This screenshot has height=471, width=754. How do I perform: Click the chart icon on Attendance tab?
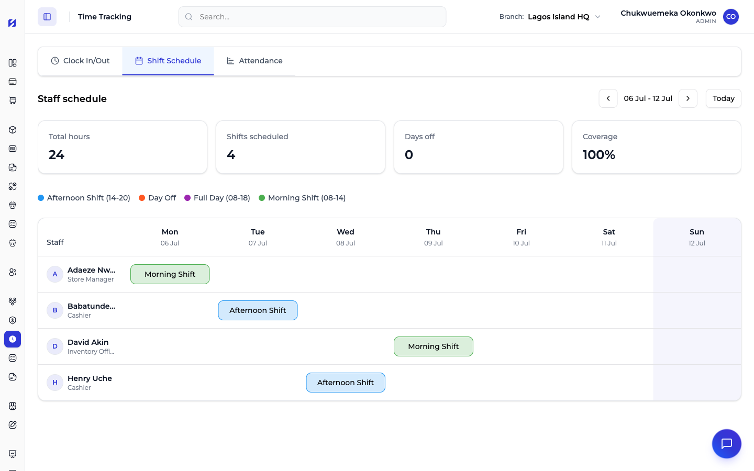tap(230, 61)
